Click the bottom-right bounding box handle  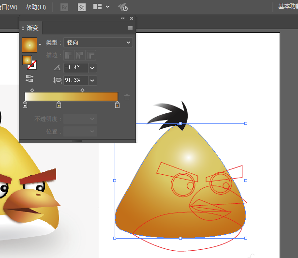(x=246, y=238)
